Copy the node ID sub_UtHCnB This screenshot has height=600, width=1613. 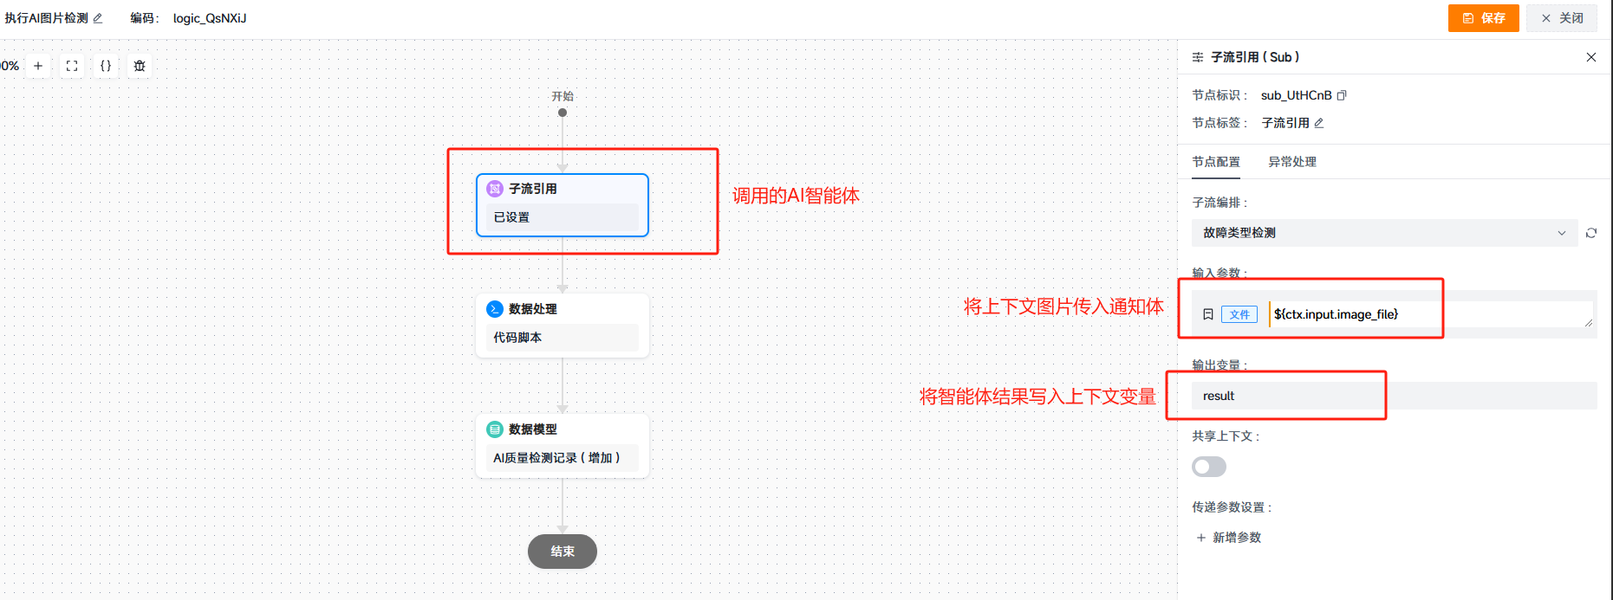tap(1342, 95)
